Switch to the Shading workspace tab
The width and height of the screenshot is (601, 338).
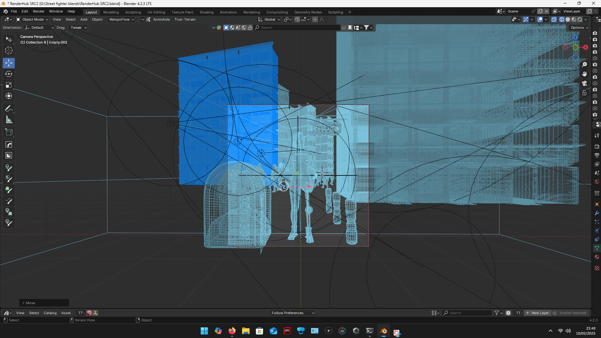(206, 12)
